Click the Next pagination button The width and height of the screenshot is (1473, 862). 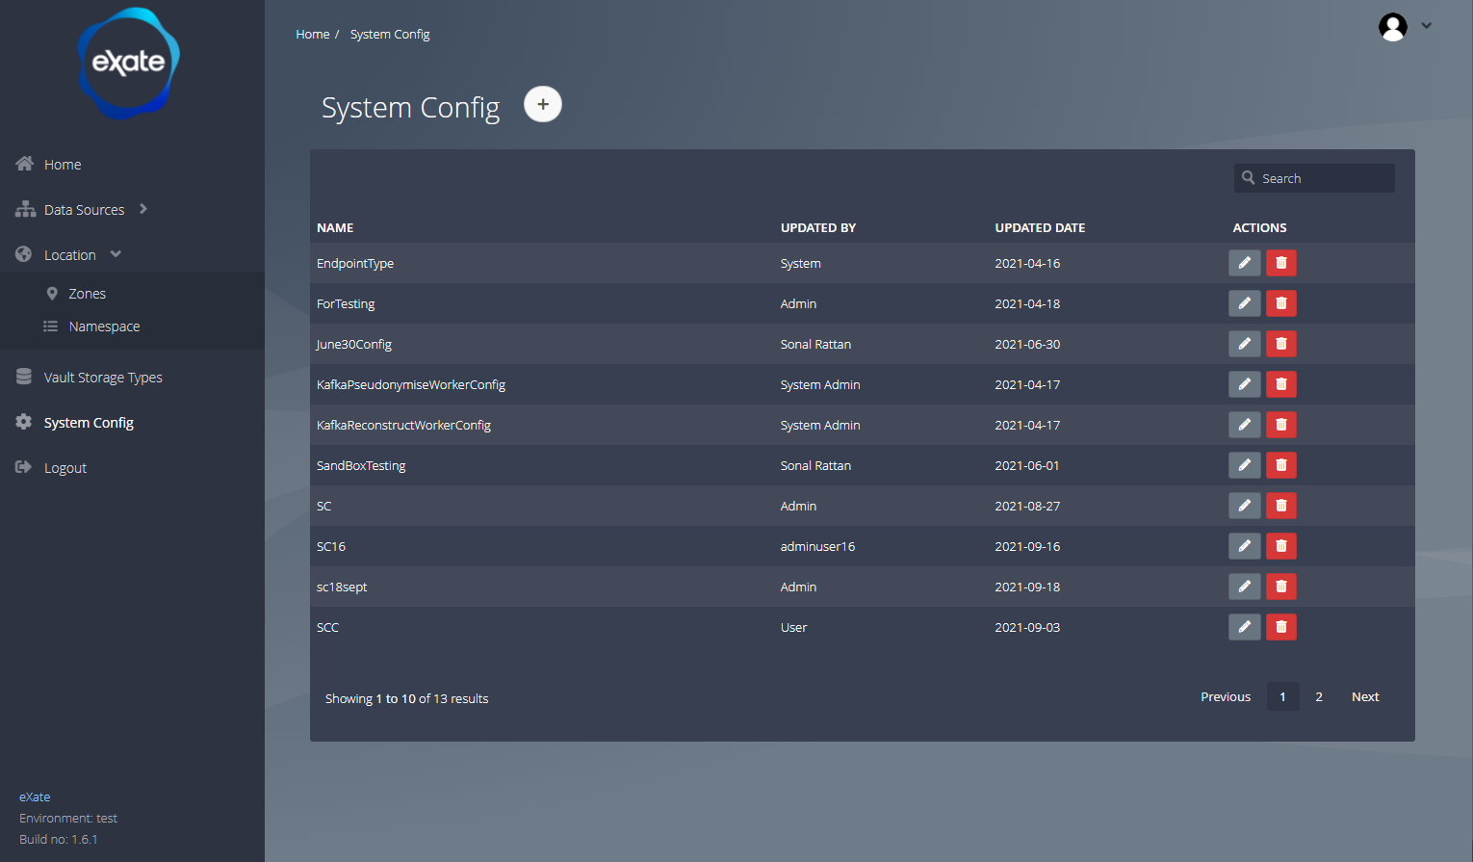[1364, 696]
